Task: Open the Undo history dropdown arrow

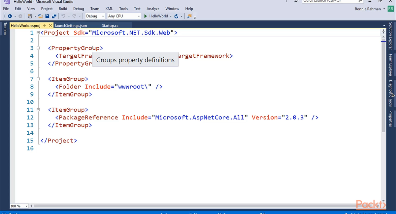Action: (69, 16)
